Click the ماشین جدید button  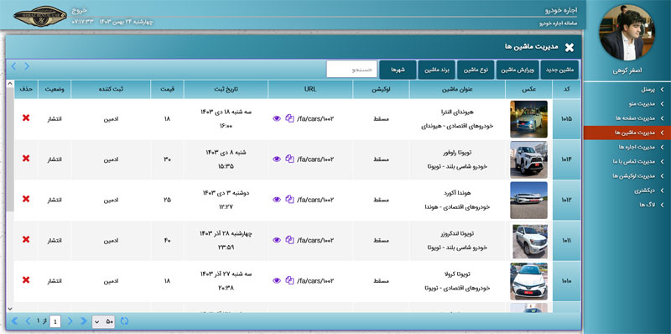(559, 70)
